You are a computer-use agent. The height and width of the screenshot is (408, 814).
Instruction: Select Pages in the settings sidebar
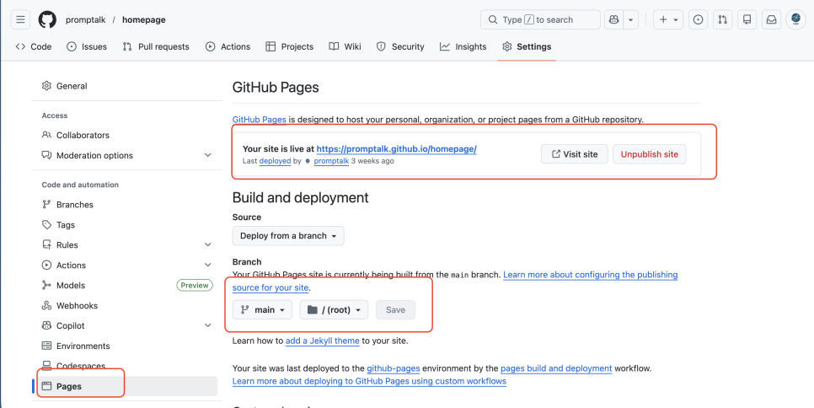pyautogui.click(x=126, y=386)
